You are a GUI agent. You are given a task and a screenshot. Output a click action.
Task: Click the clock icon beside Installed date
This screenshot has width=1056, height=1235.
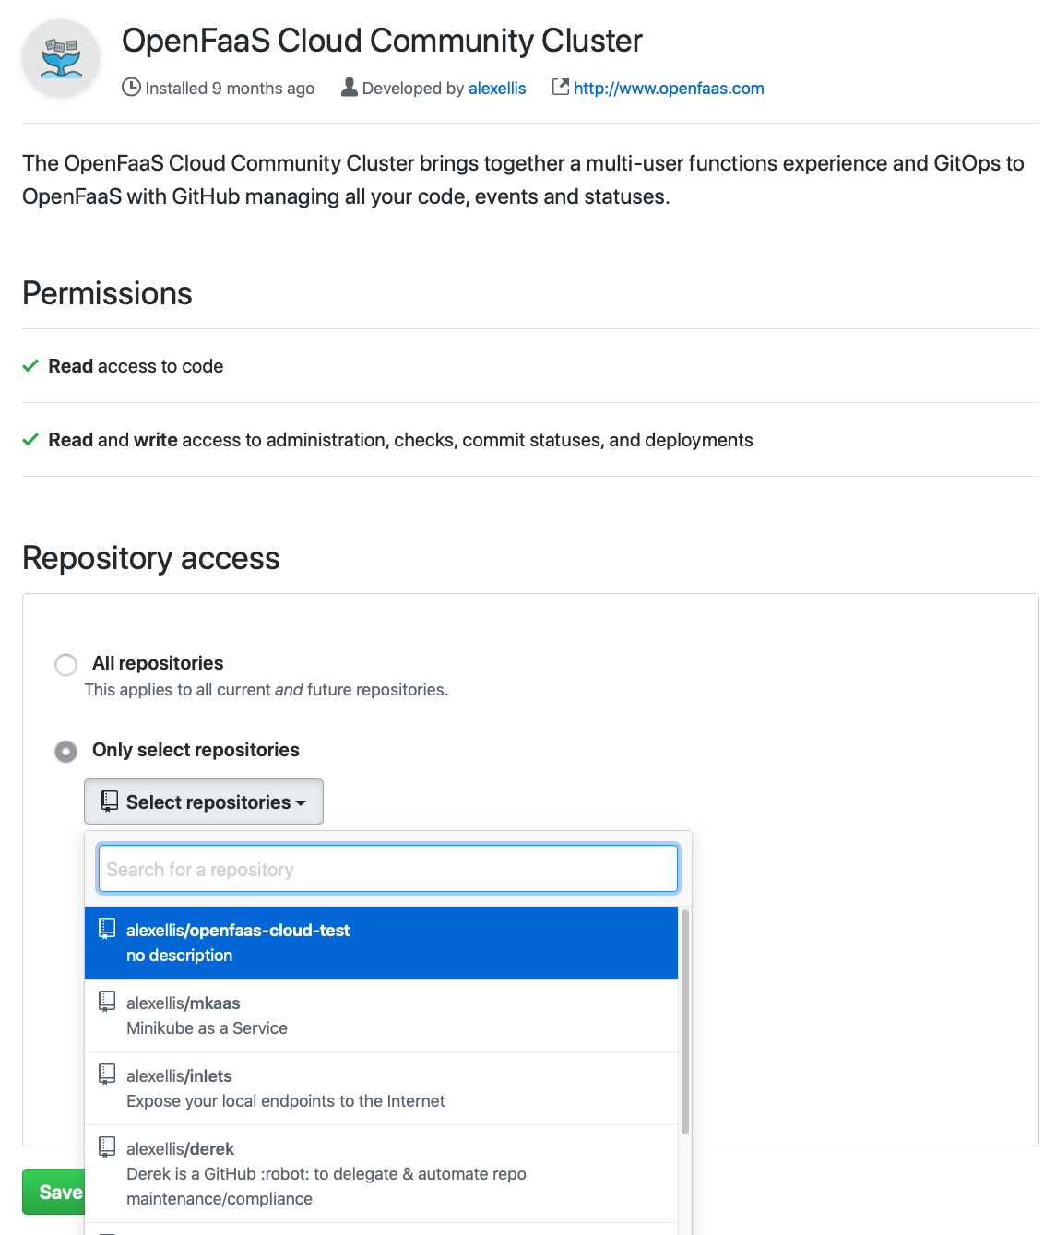click(x=132, y=88)
